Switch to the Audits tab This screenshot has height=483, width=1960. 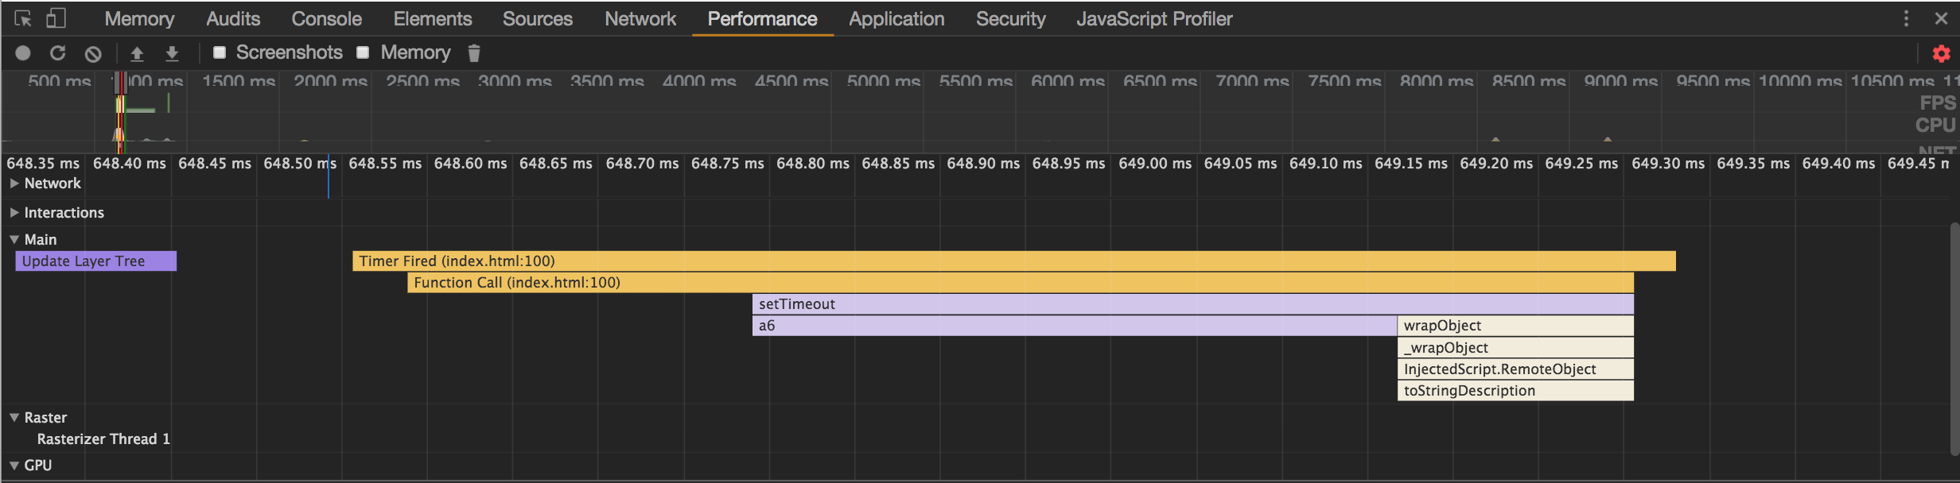click(x=233, y=18)
